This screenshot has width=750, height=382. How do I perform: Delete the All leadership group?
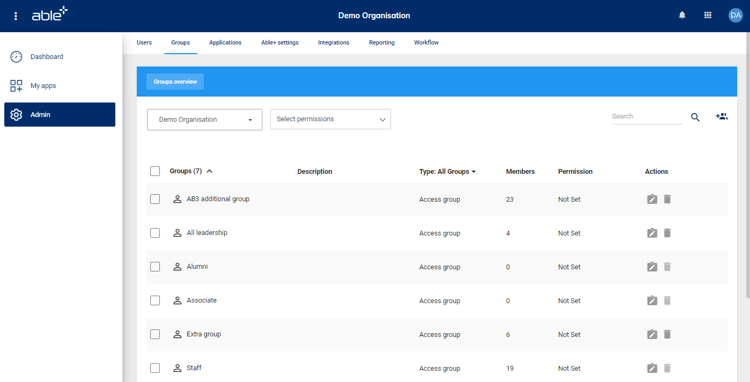pos(667,233)
